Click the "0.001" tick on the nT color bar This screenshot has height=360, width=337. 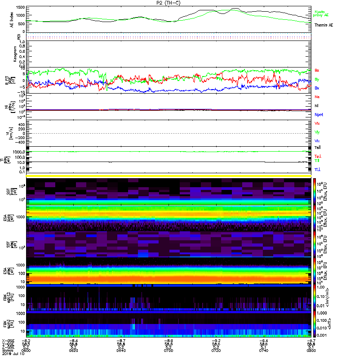321,335
